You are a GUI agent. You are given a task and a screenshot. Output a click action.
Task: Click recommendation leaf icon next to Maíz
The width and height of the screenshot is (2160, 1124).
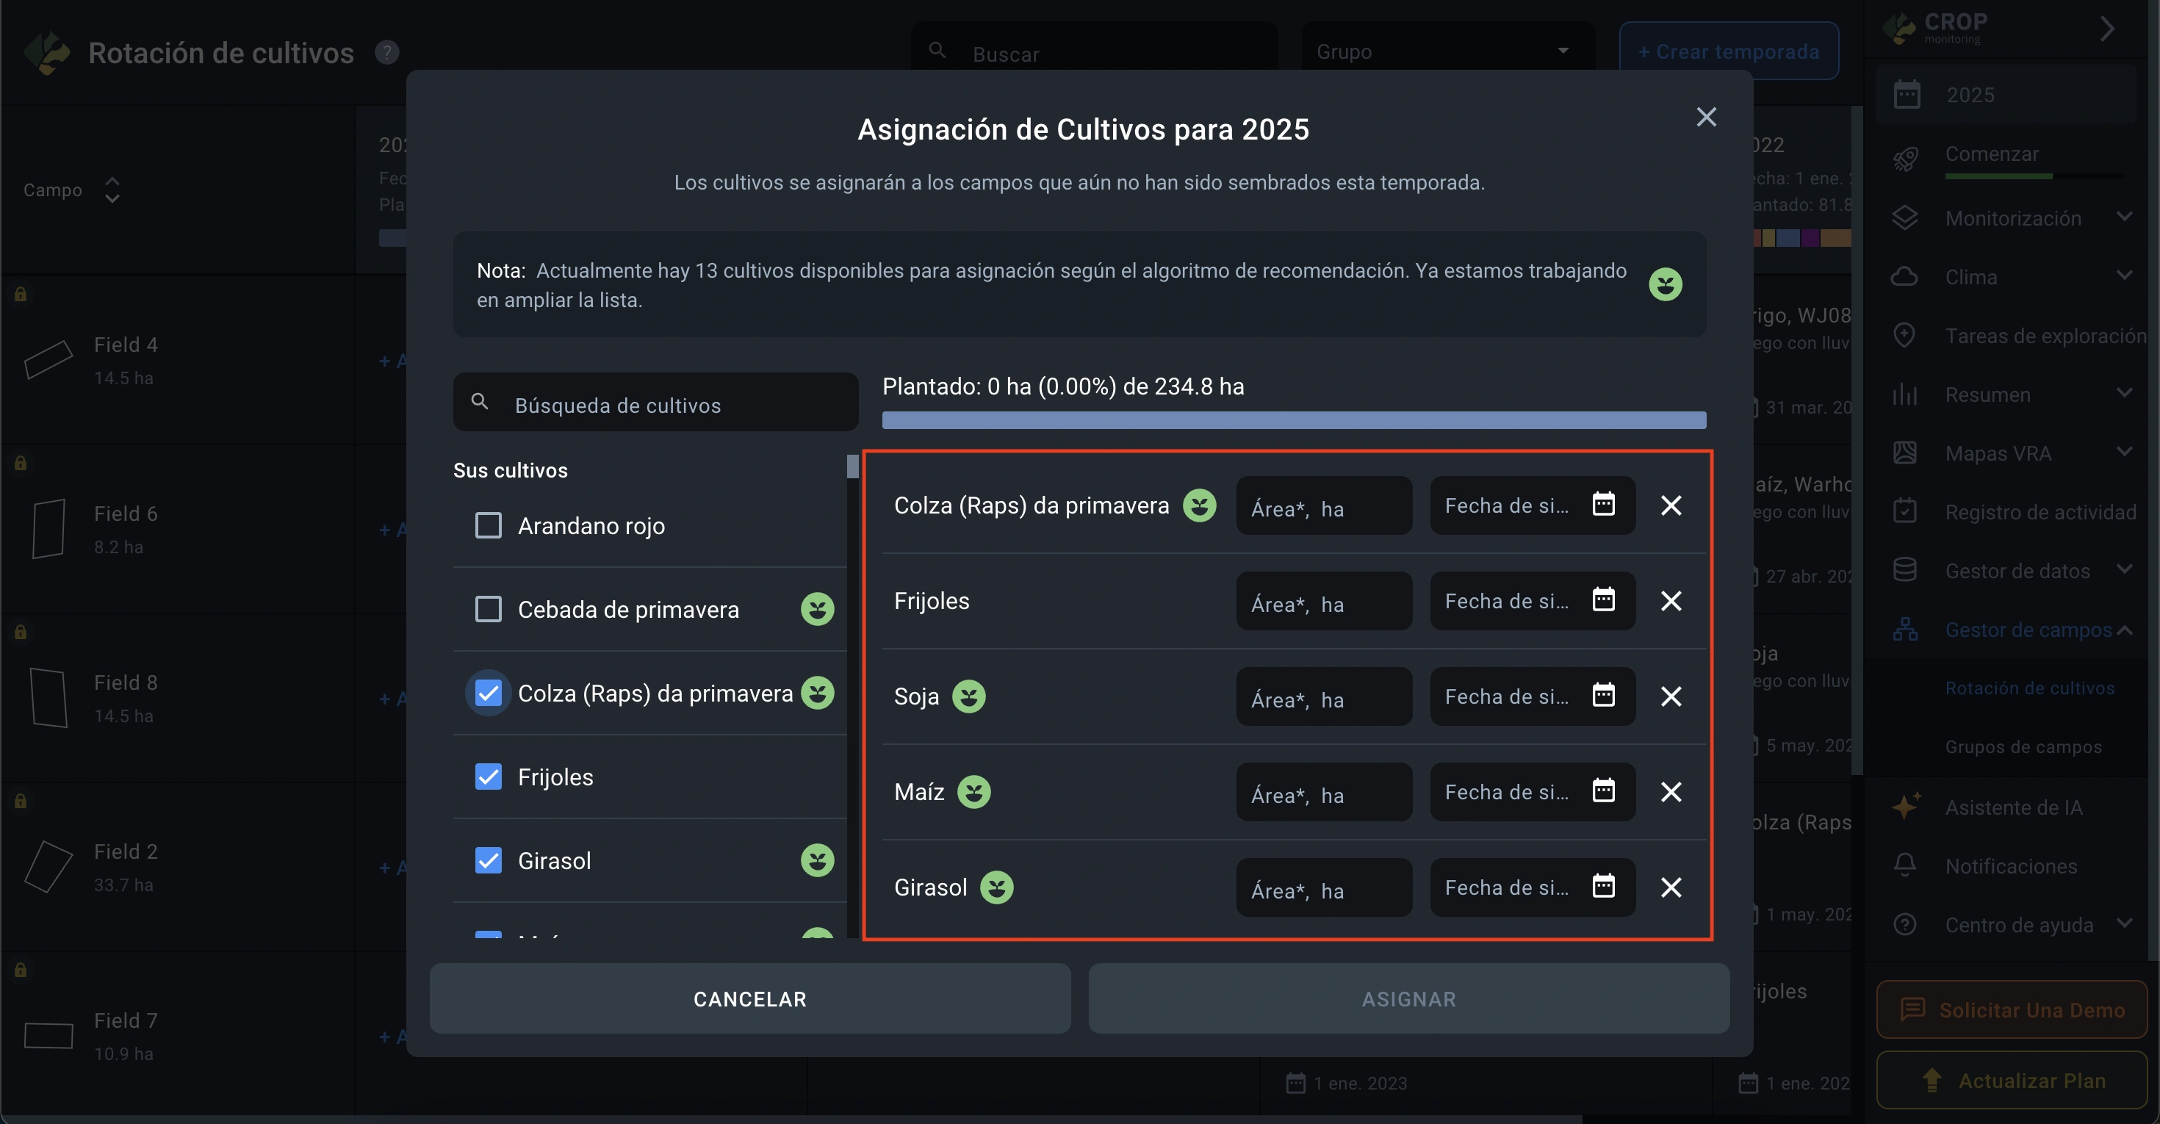(973, 791)
